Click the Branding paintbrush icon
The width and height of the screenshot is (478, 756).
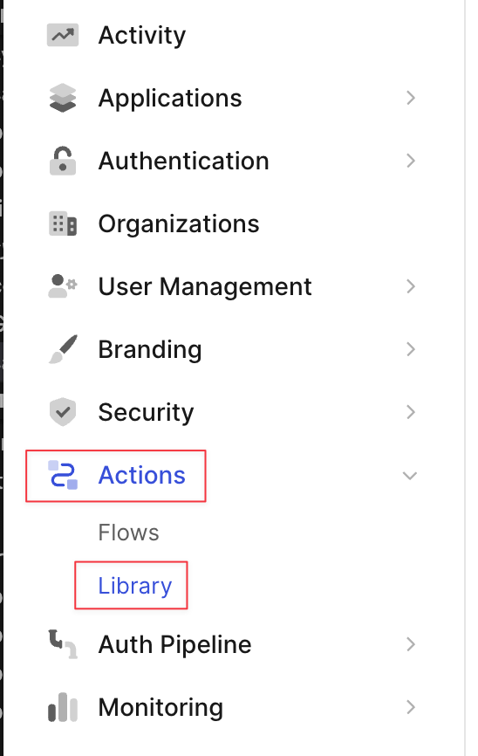pyautogui.click(x=63, y=349)
